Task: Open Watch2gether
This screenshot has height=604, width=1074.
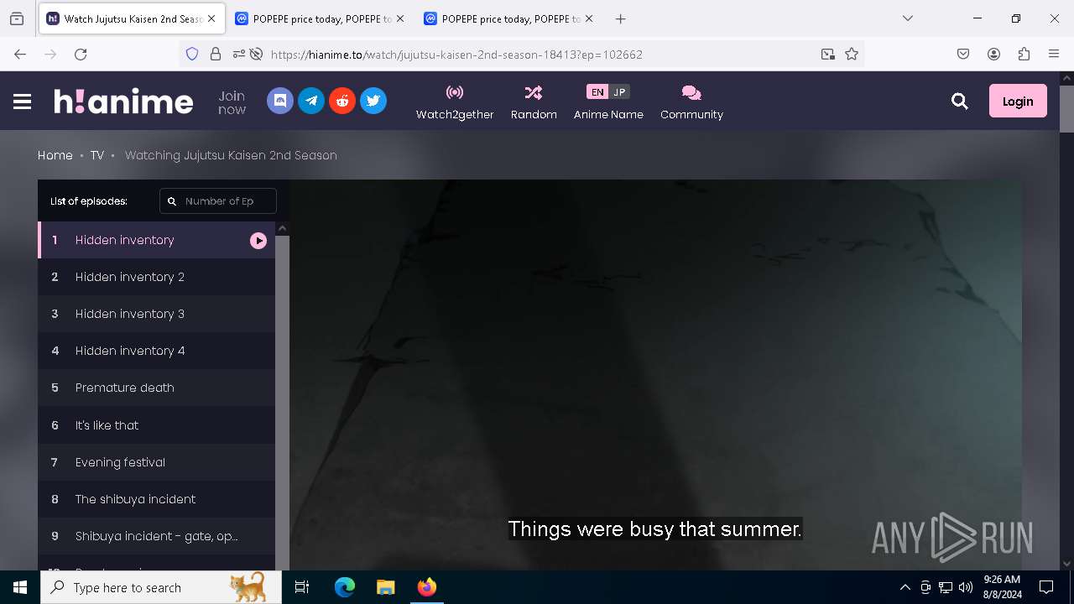Action: pyautogui.click(x=455, y=102)
